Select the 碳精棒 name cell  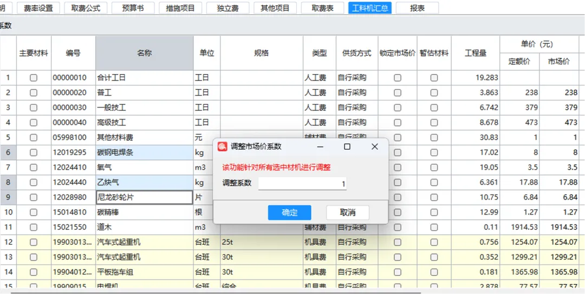145,212
